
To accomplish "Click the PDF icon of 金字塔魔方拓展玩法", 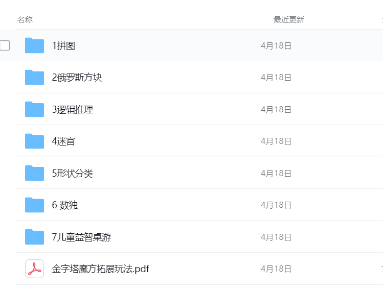I will coord(34,269).
